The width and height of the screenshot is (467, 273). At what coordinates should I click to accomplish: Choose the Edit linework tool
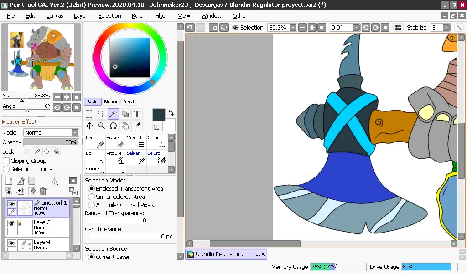click(x=95, y=157)
